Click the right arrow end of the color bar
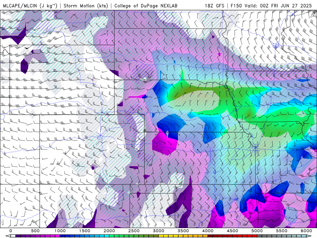Image resolution: width=317 pixels, height=238 pixels. point(309,236)
